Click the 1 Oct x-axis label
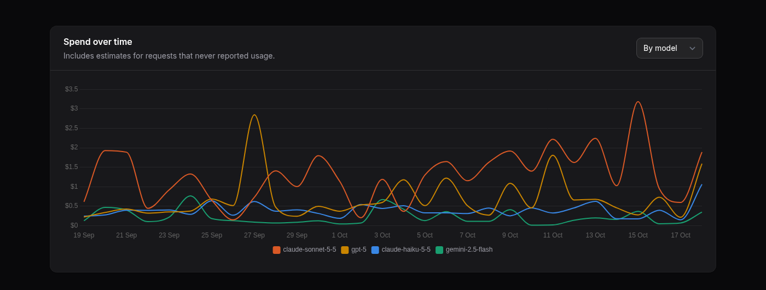 (339, 235)
